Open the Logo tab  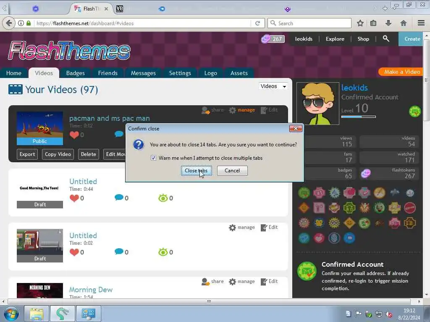coord(211,73)
